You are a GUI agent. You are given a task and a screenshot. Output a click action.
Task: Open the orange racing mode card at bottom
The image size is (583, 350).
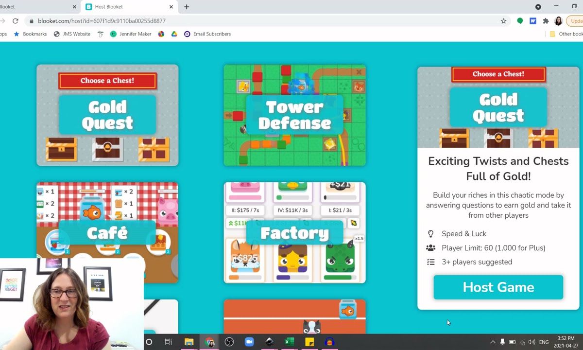(x=294, y=316)
